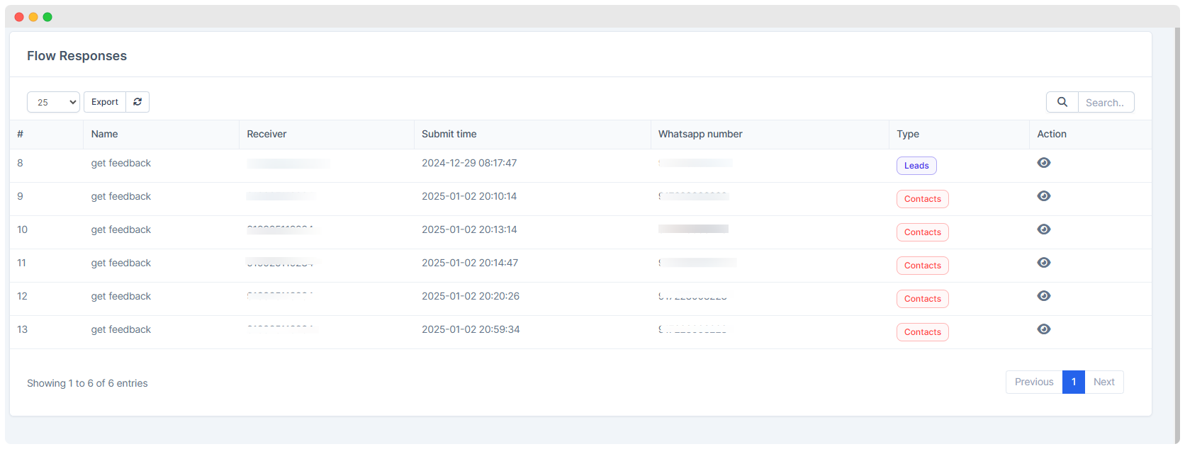This screenshot has height=449, width=1185.
Task: View details of response number 8
Action: point(1043,163)
